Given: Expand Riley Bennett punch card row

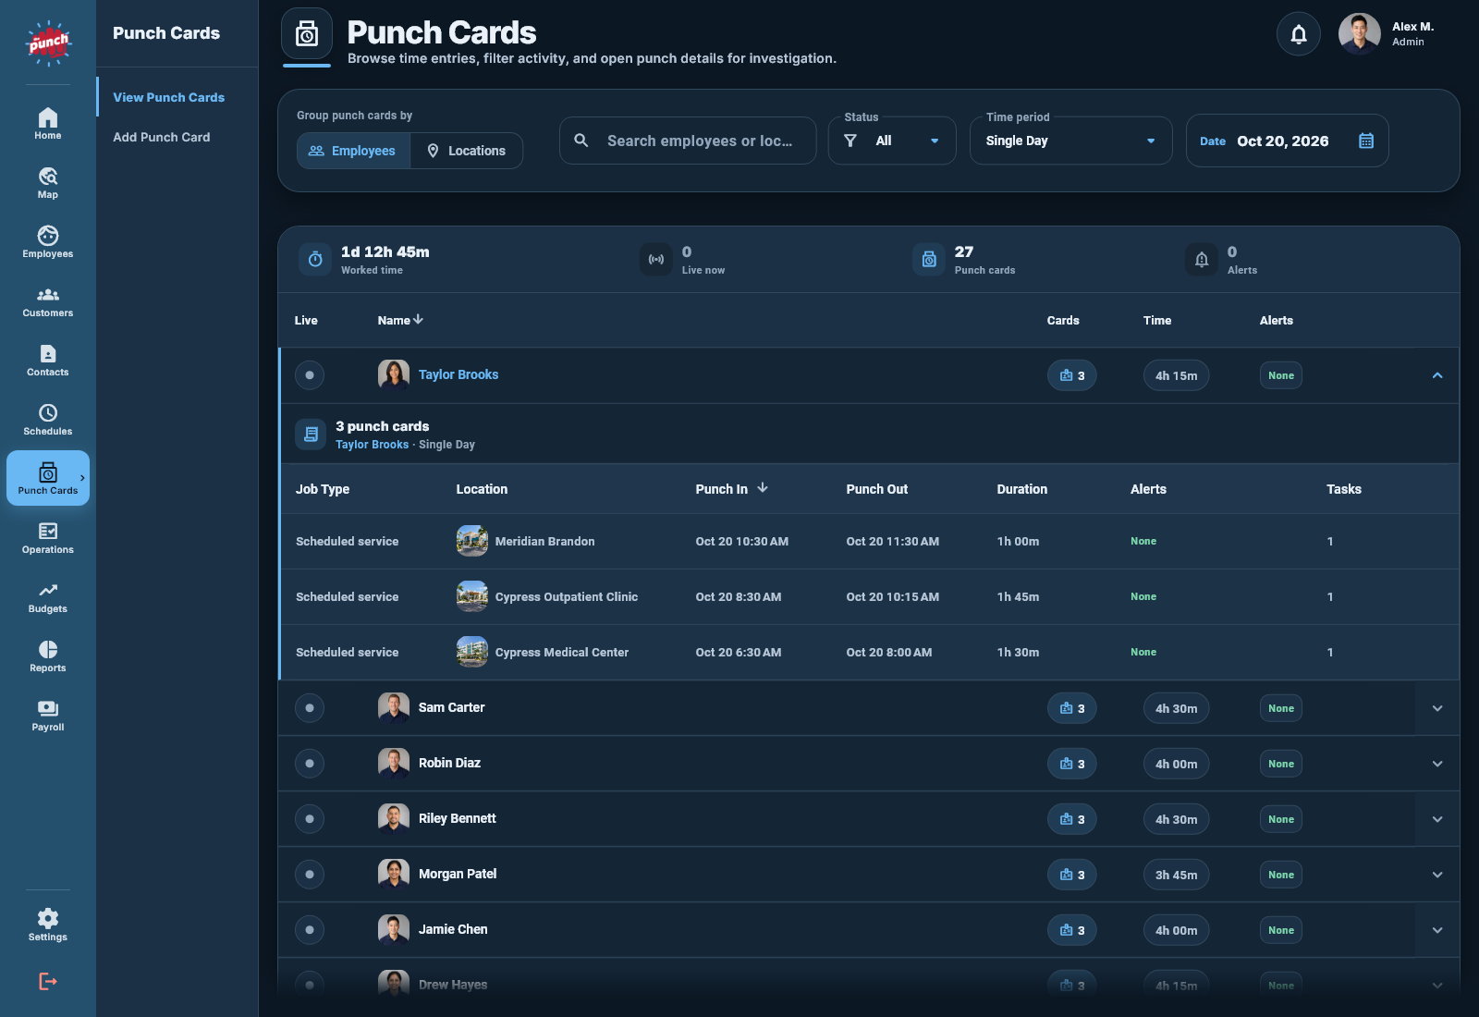Looking at the screenshot, I should click(x=1437, y=819).
